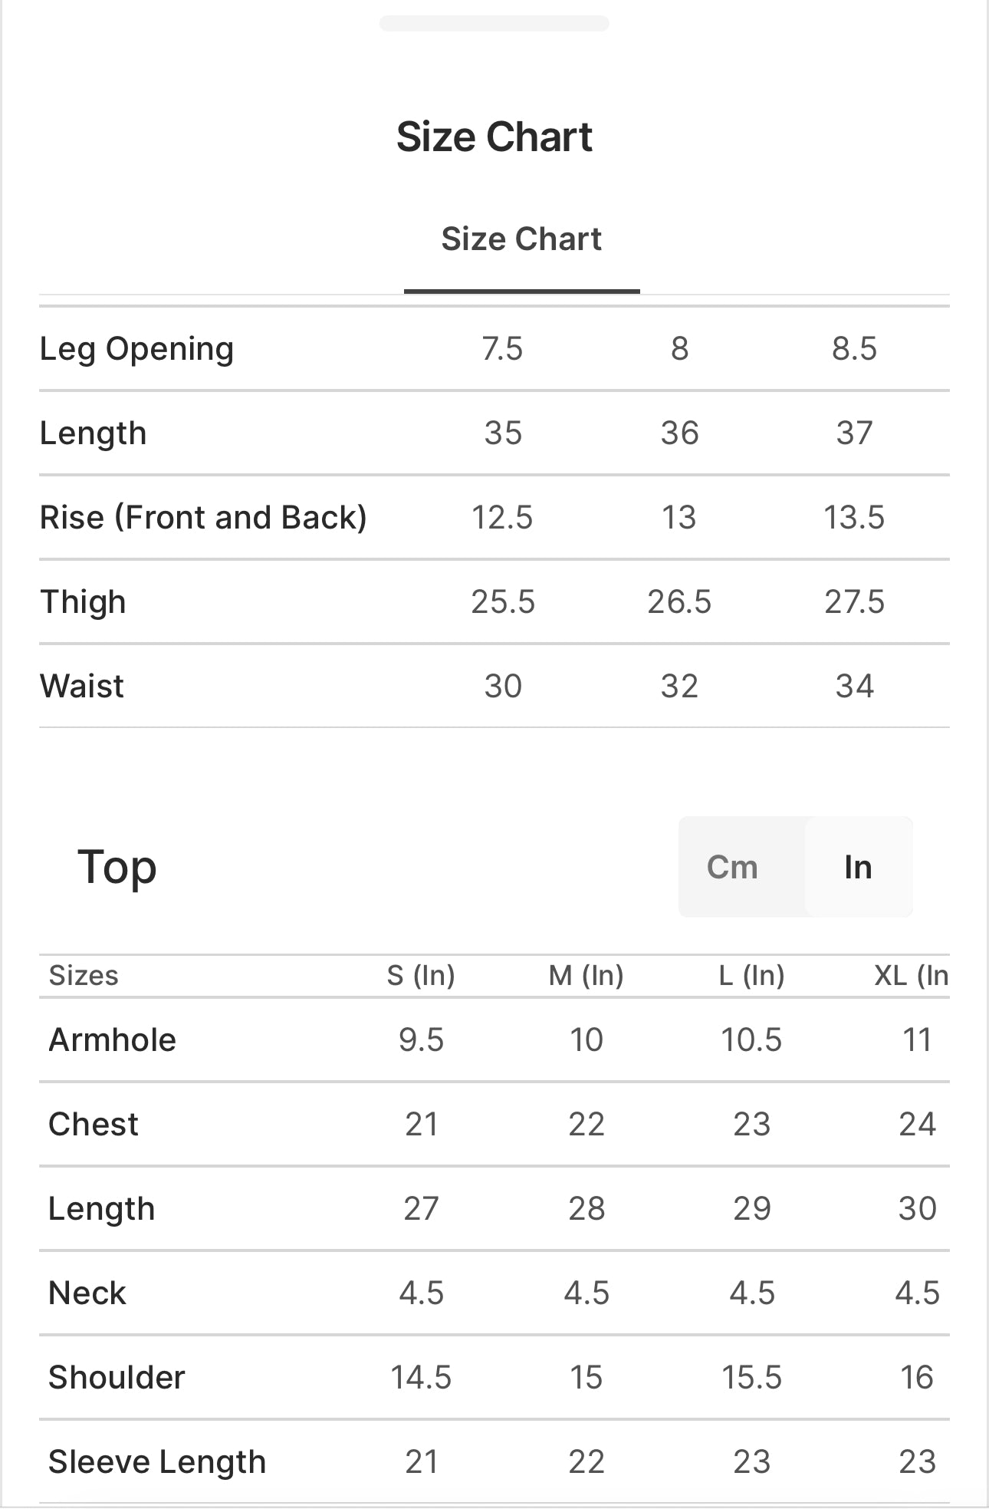Viewport: 989px width, 1509px height.
Task: Click the Top section heading
Action: click(117, 868)
